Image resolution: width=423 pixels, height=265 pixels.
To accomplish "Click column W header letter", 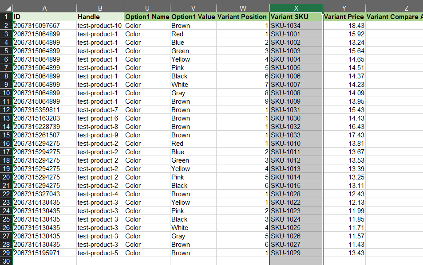I will [243, 8].
